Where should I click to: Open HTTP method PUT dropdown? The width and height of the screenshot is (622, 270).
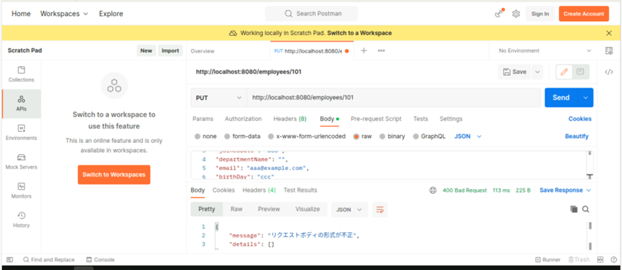coord(219,98)
